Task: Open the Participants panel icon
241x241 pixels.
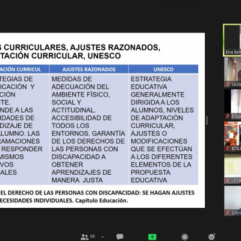Action: coord(84,237)
